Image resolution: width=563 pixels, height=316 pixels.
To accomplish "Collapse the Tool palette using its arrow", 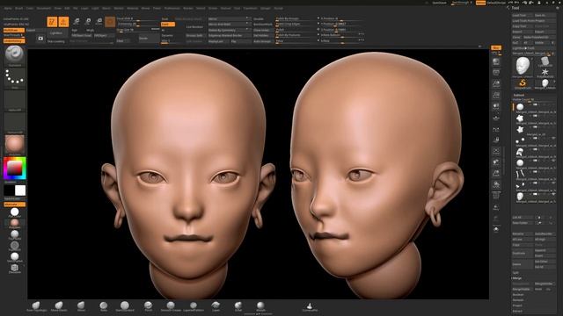I will (508, 8).
